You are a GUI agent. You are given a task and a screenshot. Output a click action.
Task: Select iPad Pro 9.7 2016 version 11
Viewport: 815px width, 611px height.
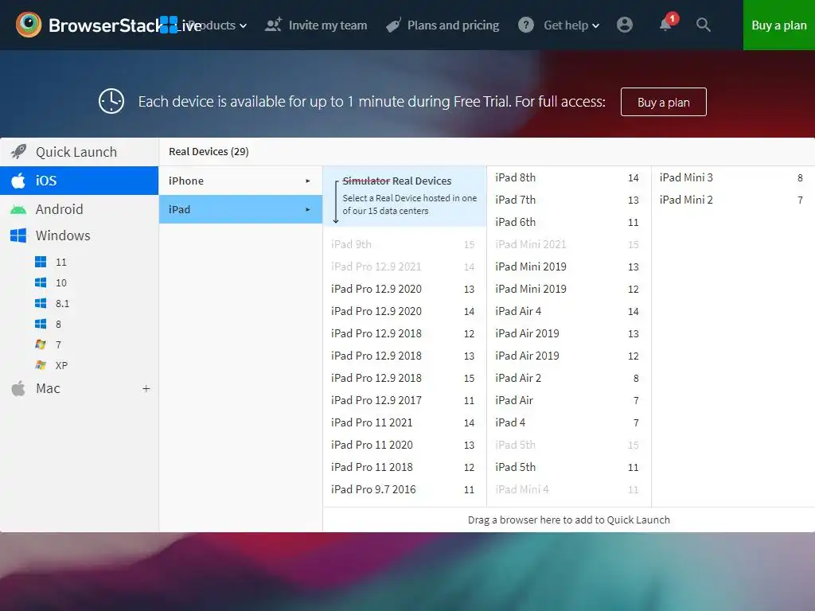pos(403,489)
